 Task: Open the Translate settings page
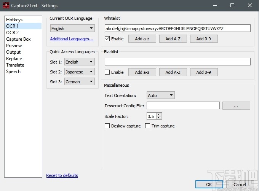pyautogui.click(x=23, y=65)
